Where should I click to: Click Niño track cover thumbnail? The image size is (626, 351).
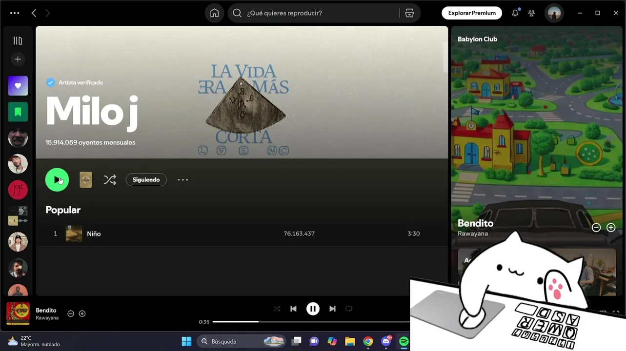pos(74,234)
